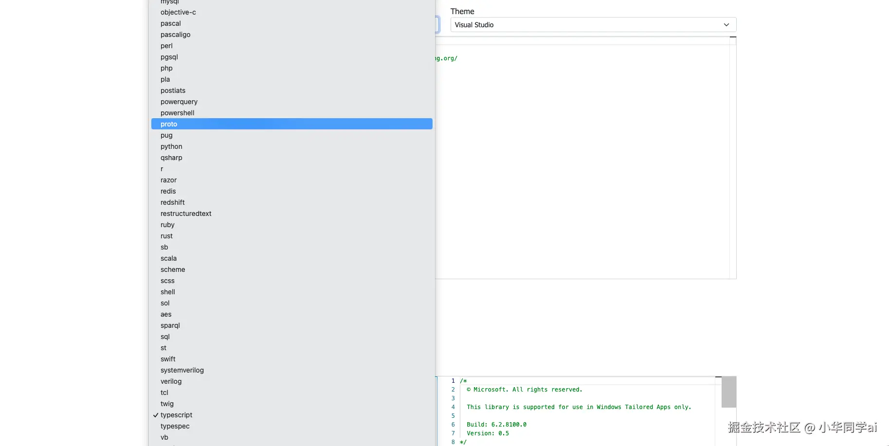This screenshot has width=889, height=446.
Task: Choose php from the list
Action: click(292, 68)
